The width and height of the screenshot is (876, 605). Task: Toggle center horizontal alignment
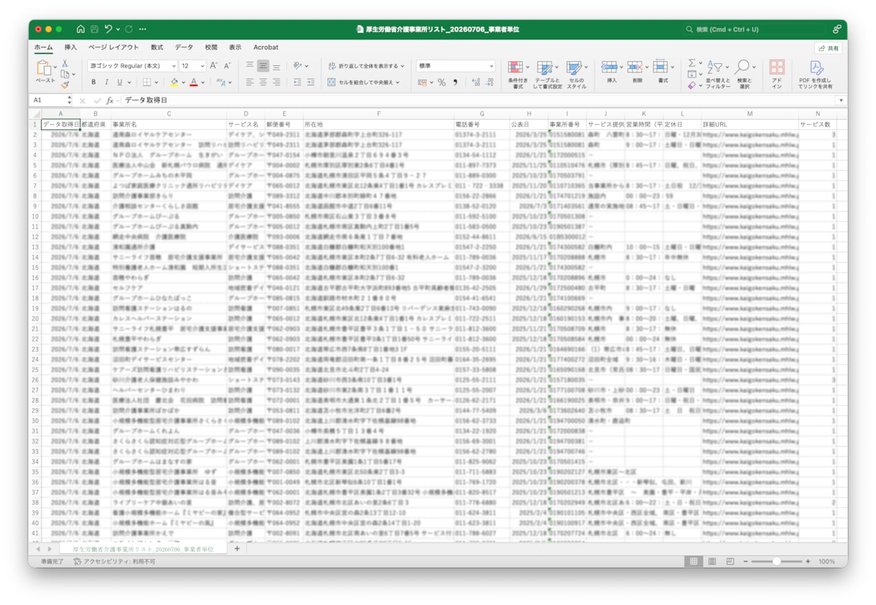click(264, 83)
